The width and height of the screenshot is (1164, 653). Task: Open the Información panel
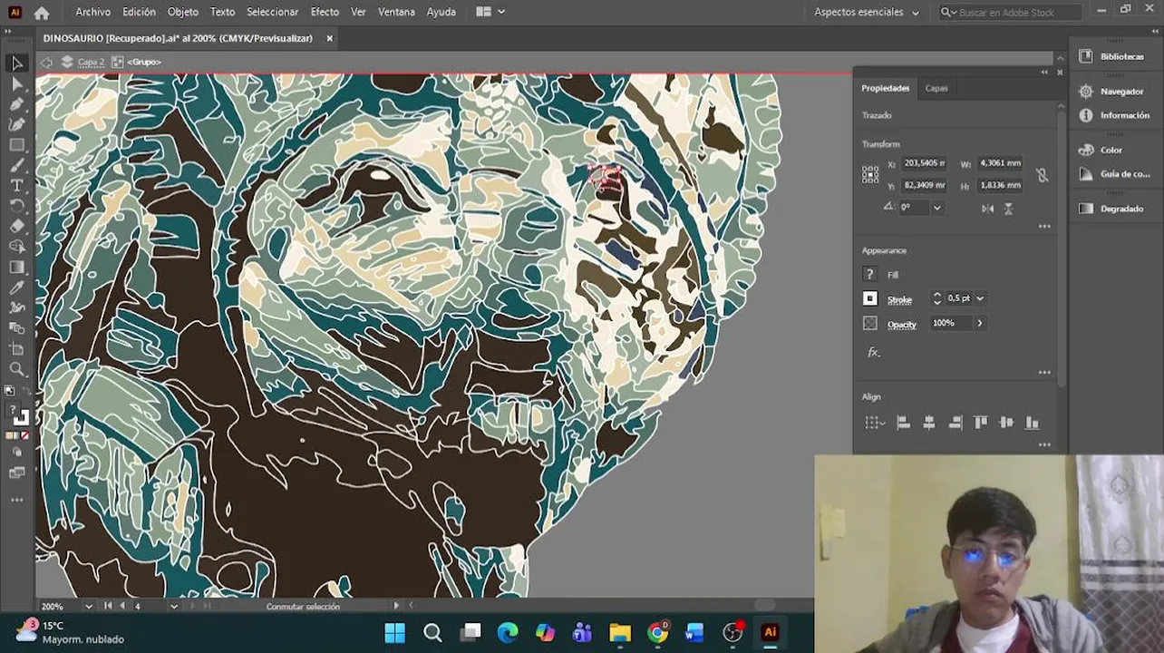[1114, 115]
